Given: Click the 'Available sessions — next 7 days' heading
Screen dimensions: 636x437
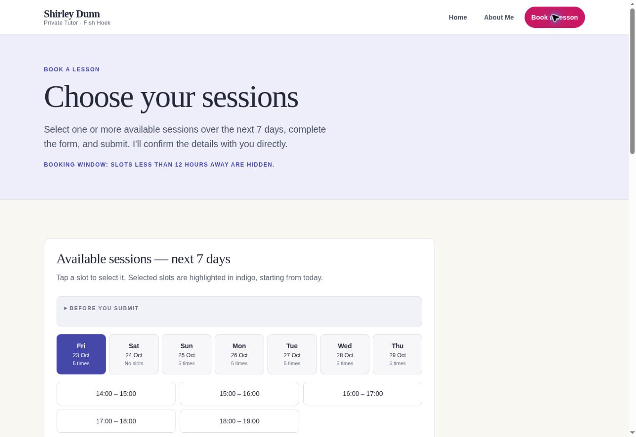Looking at the screenshot, I should [143, 259].
